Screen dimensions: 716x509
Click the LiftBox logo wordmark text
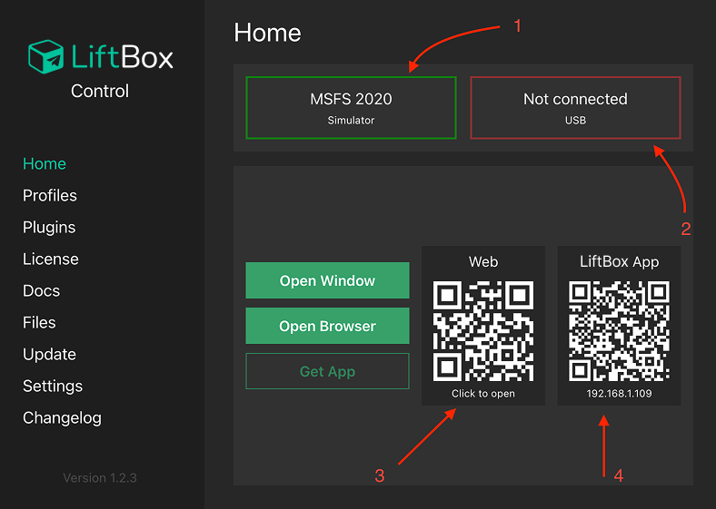coord(123,57)
